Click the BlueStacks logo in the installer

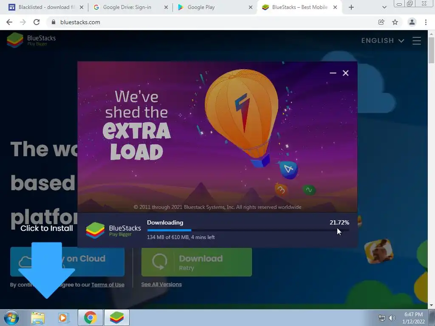tap(113, 230)
